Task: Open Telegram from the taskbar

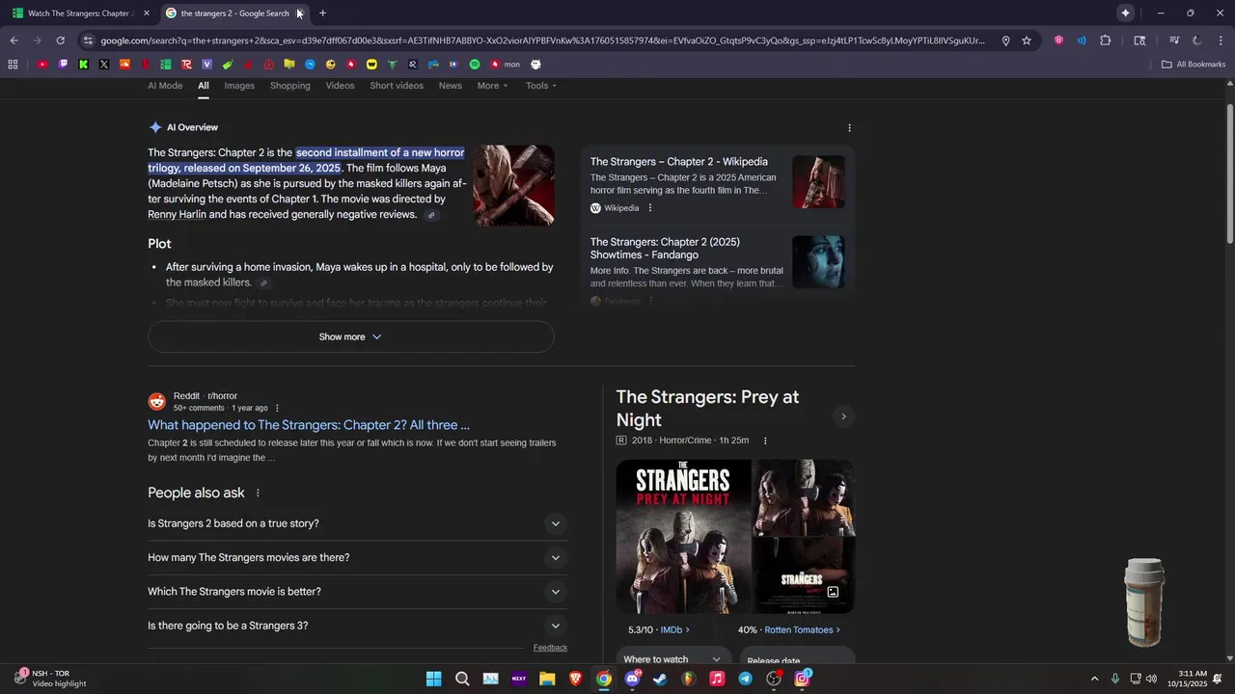Action: click(x=745, y=679)
